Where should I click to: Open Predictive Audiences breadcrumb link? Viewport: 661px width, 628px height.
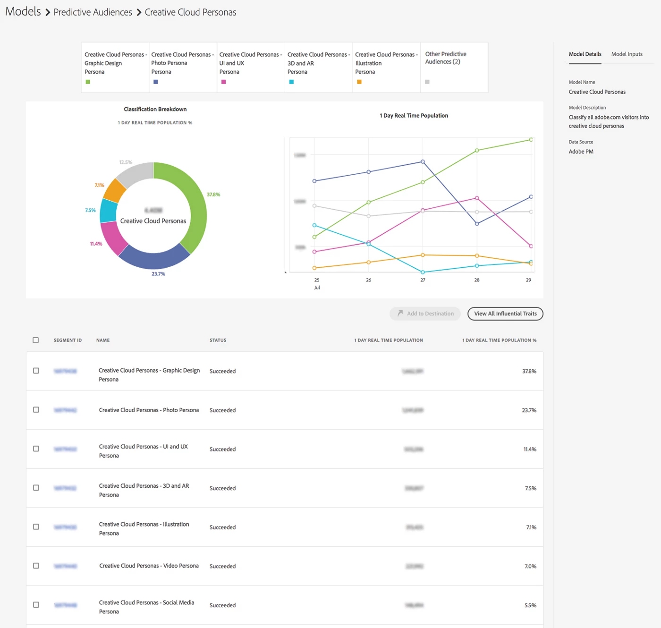tap(93, 12)
